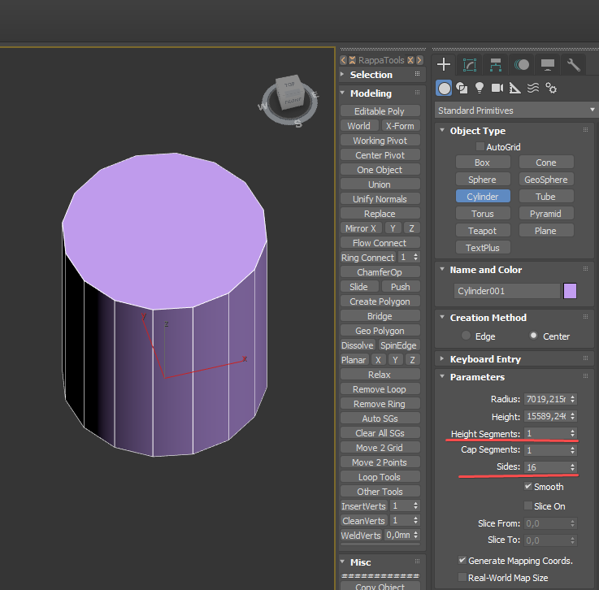
Task: Enable the AutoGrid checkbox
Action: coord(480,147)
